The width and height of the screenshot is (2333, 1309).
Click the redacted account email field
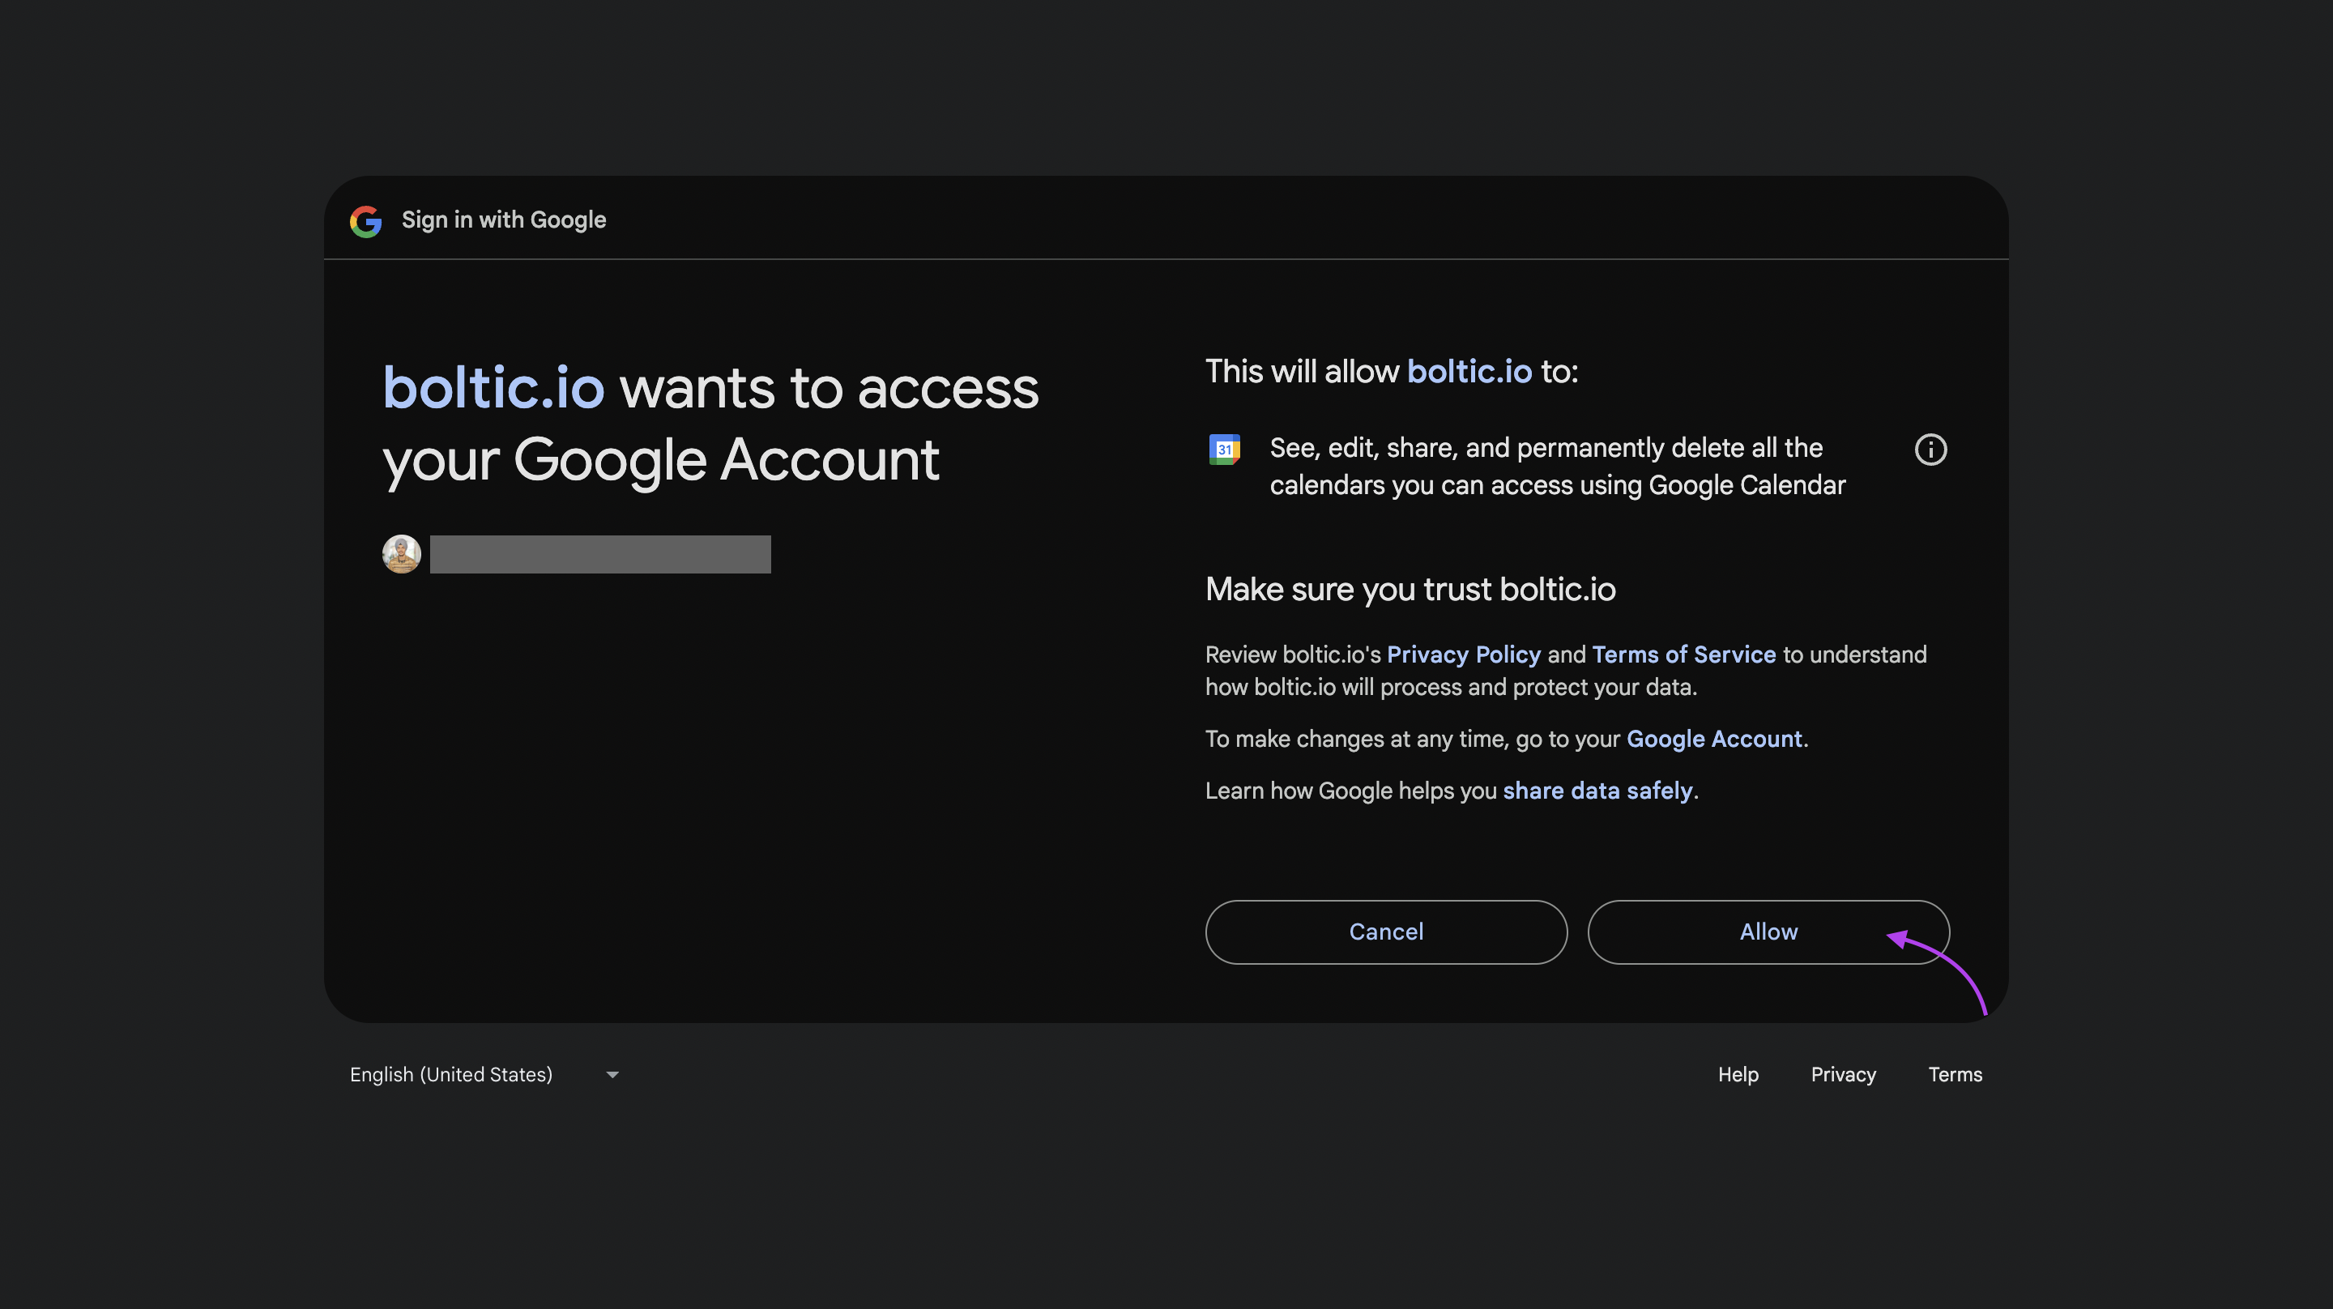(600, 553)
